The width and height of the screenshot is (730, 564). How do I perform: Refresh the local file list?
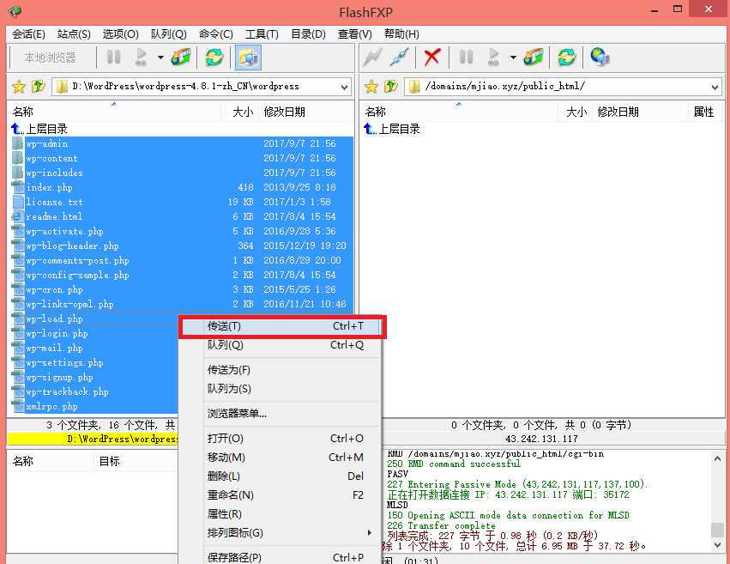[214, 58]
